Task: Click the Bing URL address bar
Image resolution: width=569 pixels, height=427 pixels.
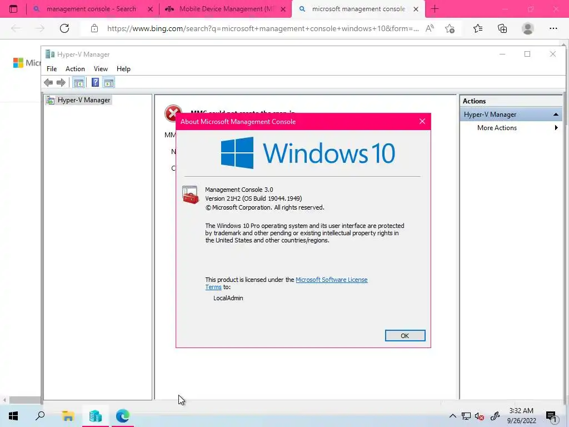Action: click(263, 28)
